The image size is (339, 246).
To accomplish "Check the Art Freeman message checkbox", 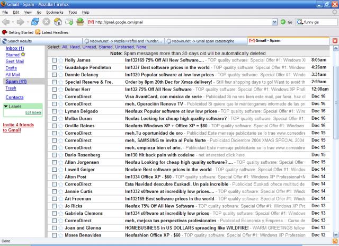I will coord(54,199).
